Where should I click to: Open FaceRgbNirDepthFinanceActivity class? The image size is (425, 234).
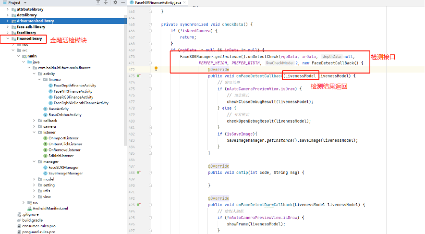coord(81,103)
